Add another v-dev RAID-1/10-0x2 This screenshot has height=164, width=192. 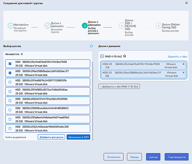click(119, 86)
